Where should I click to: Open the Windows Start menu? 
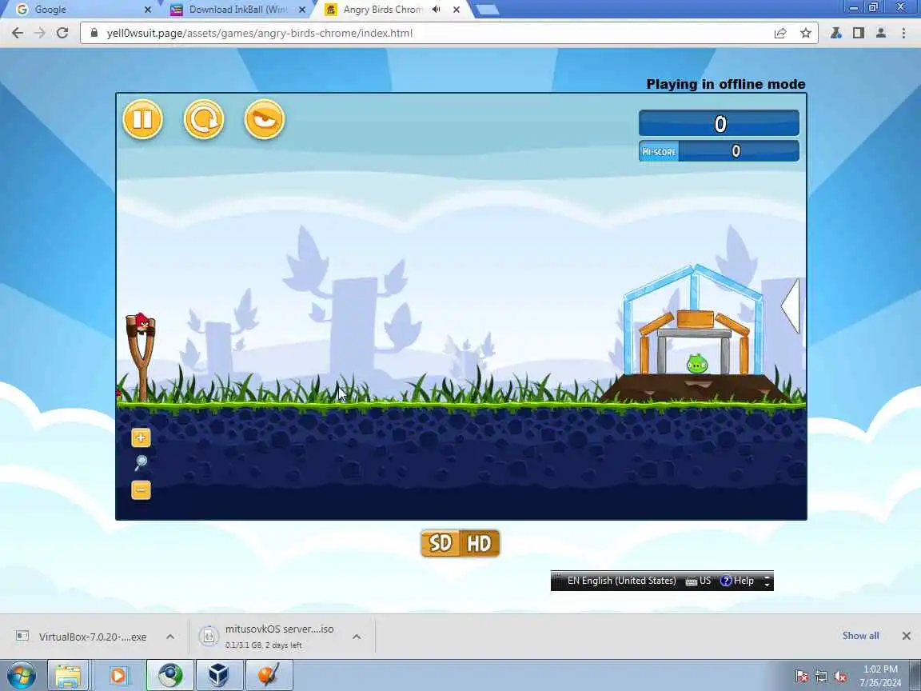22,676
